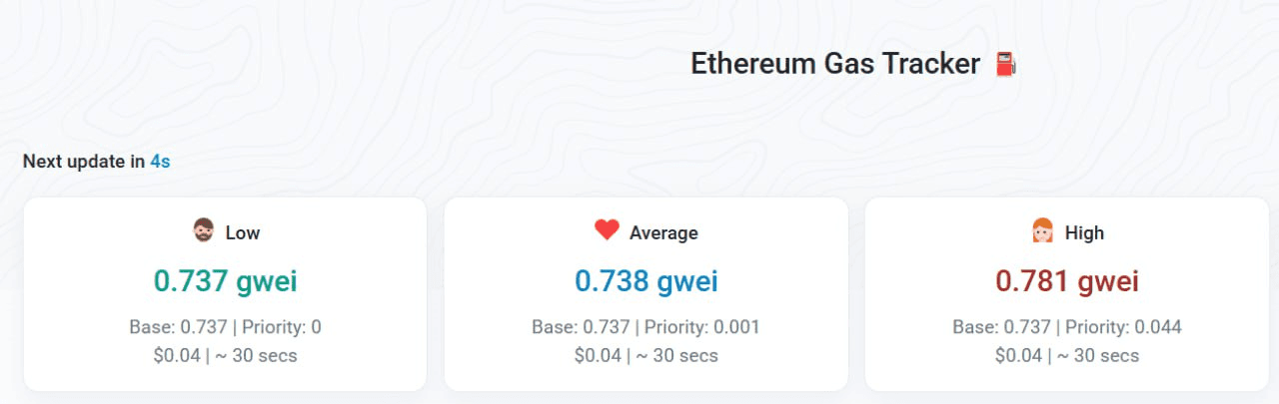Click the 4s countdown timer
This screenshot has height=404, width=1279.
pos(160,162)
